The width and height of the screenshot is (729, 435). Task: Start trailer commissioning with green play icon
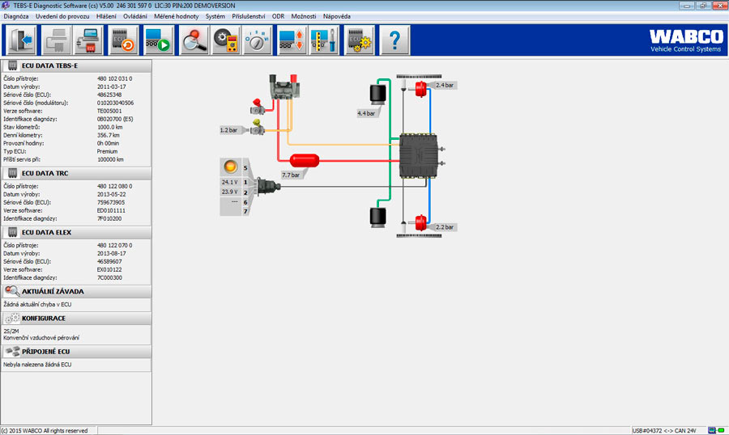158,40
